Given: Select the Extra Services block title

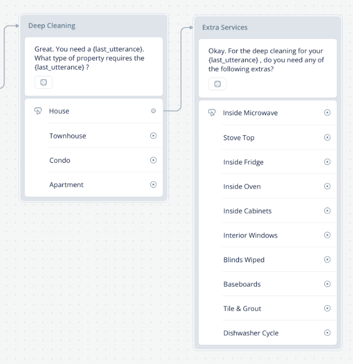Looking at the screenshot, I should pyautogui.click(x=225, y=27).
